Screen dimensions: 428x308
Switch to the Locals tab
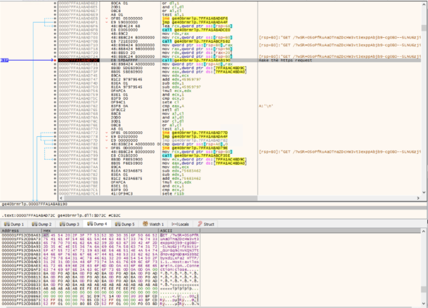(180, 225)
